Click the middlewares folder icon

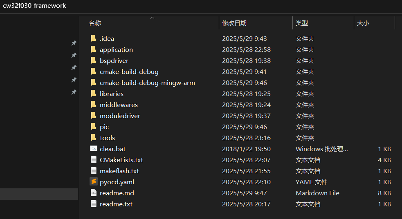click(93, 105)
